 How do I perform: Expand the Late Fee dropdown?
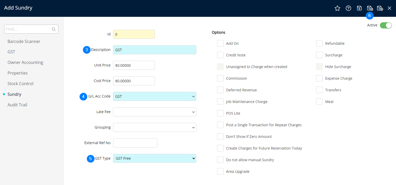[x=155, y=112]
